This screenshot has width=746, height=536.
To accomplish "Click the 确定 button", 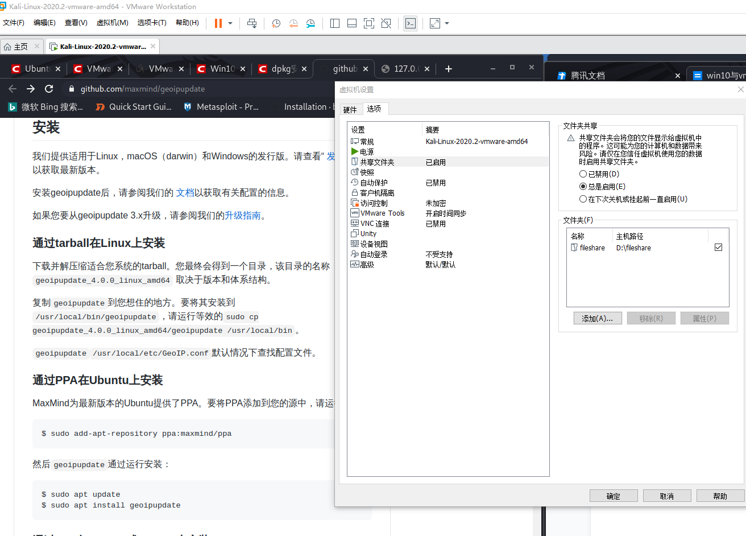I will 614,496.
